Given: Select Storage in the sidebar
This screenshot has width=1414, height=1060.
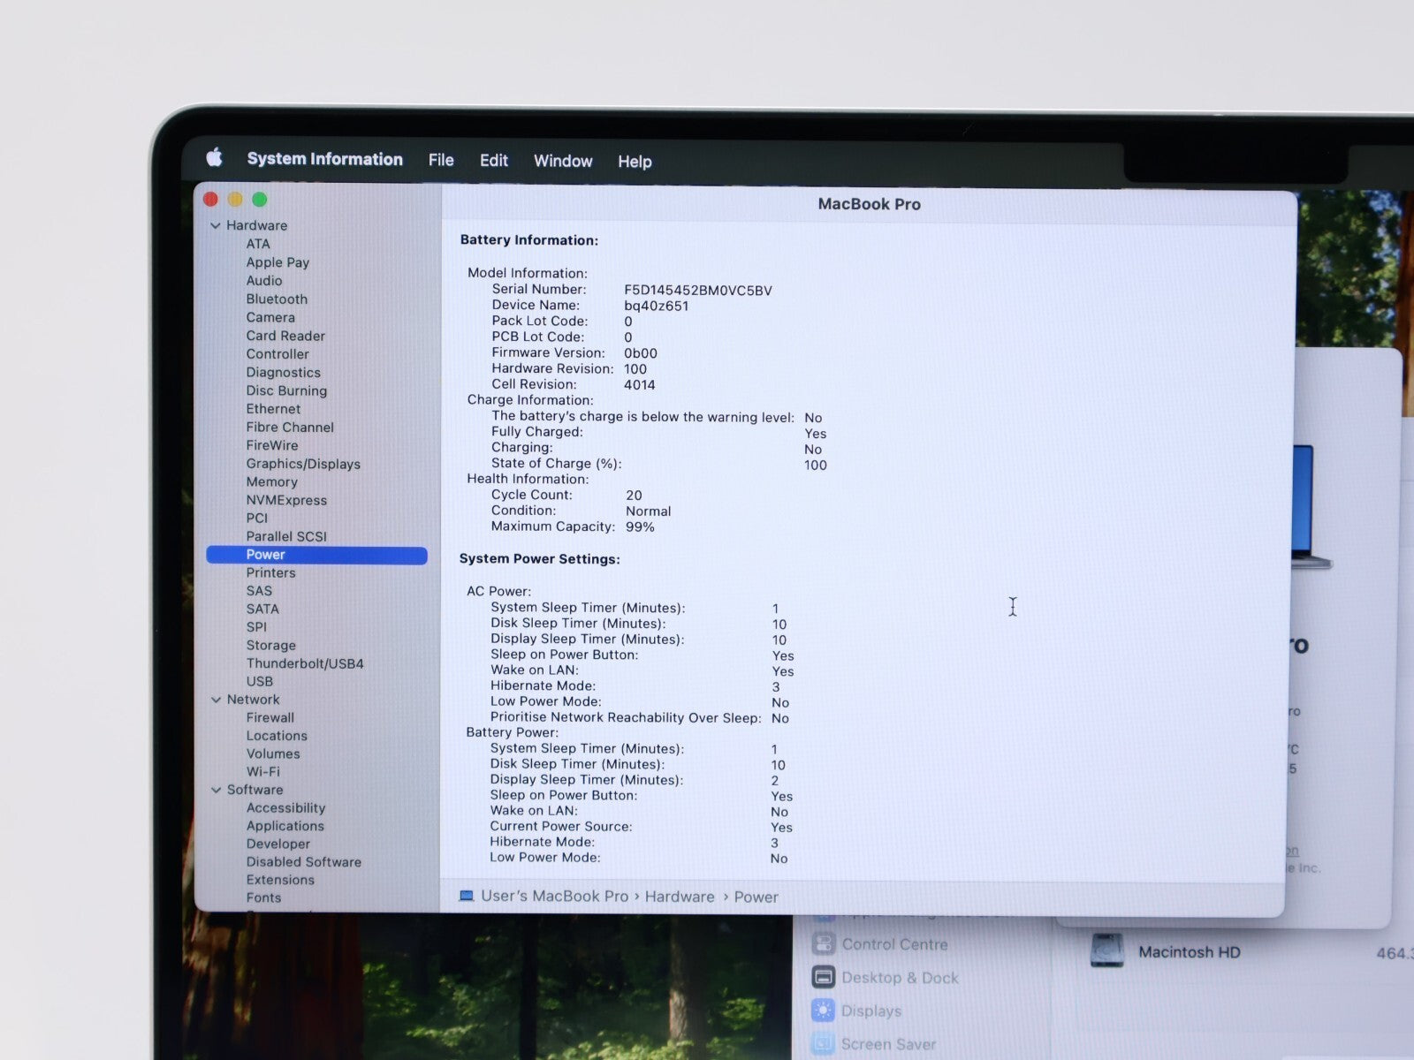Looking at the screenshot, I should pos(270,646).
